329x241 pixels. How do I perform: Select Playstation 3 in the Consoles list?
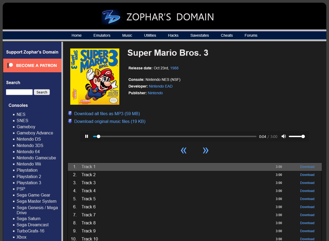click(29, 183)
